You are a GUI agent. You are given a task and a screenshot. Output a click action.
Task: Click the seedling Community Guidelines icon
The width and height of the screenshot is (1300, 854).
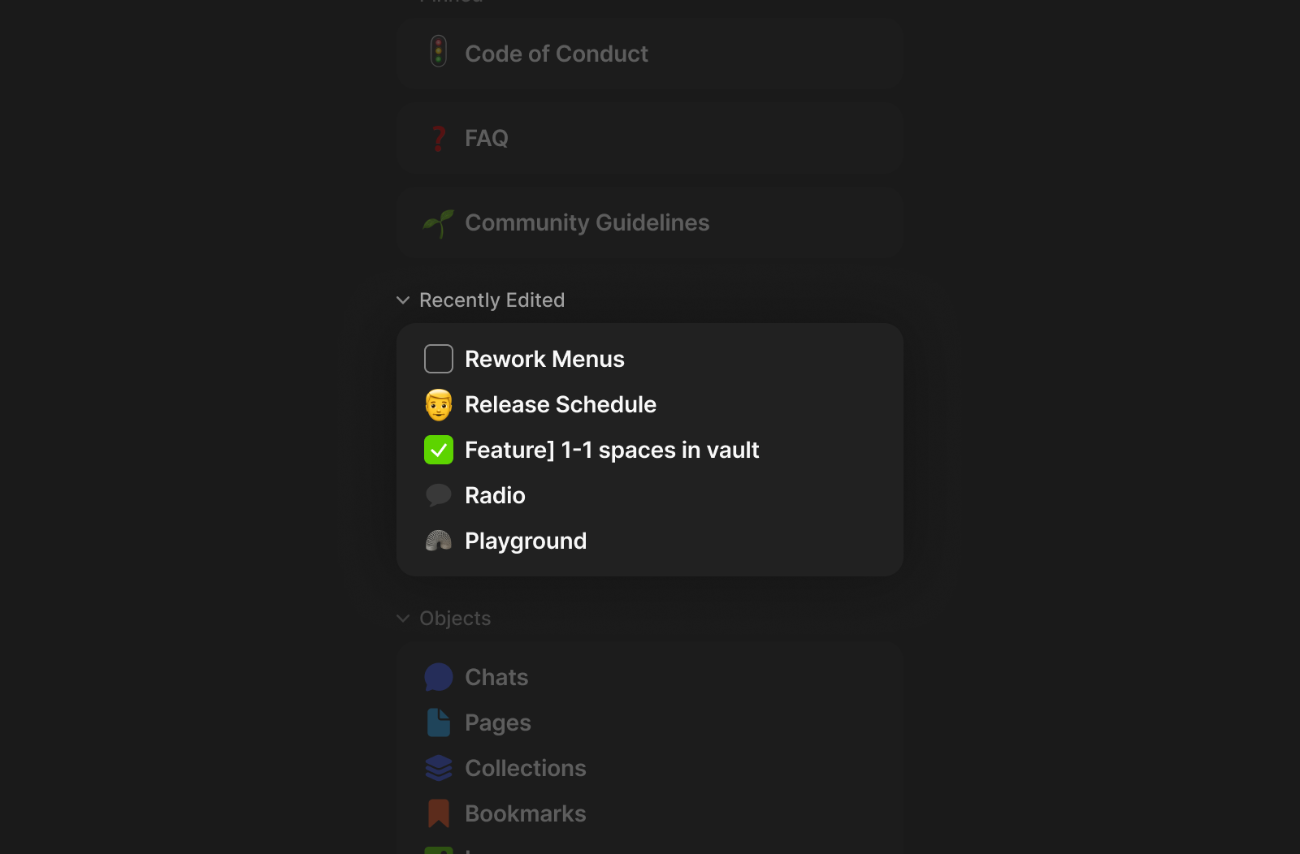[439, 223]
